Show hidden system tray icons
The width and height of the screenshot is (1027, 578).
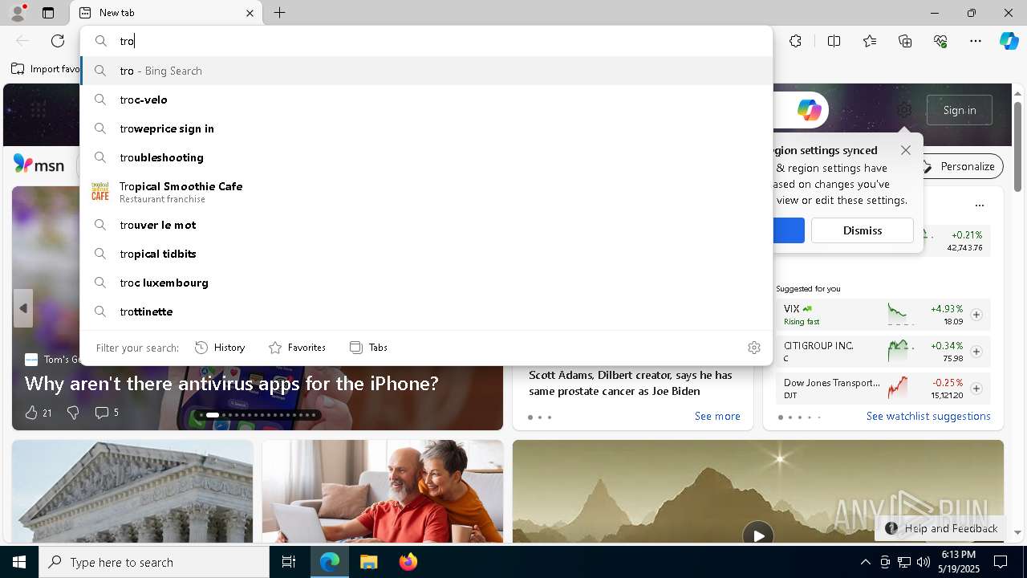click(865, 562)
